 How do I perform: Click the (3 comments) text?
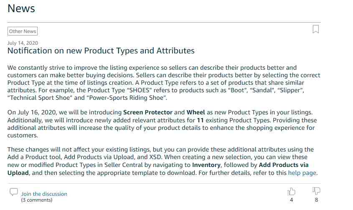pyautogui.click(x=37, y=200)
